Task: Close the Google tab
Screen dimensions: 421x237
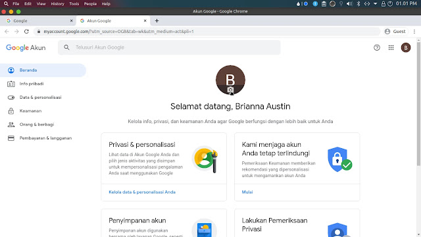Action: point(71,20)
